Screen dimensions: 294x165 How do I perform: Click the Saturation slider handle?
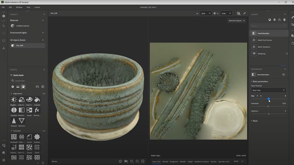(x=268, y=106)
